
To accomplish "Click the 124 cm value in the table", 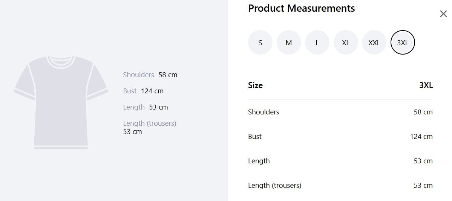I will click(x=421, y=137).
